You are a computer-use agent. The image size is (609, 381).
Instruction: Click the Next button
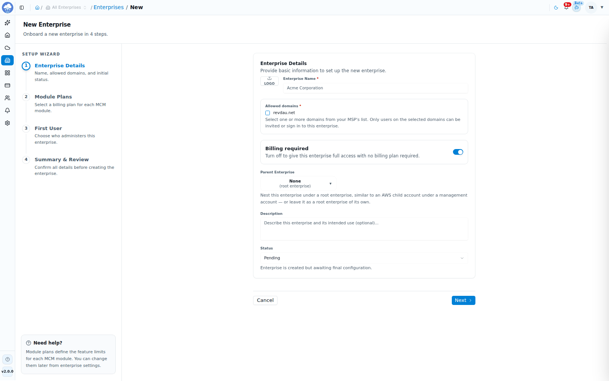463,300
